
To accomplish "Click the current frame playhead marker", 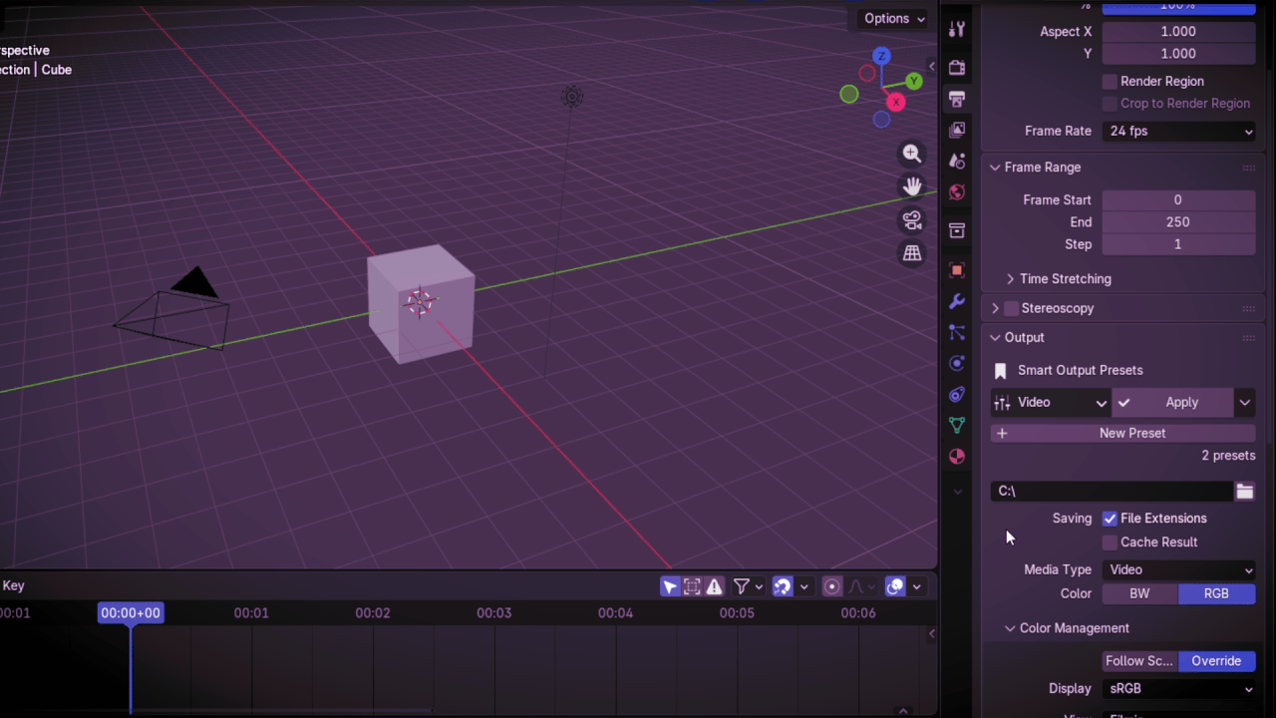I will [131, 613].
